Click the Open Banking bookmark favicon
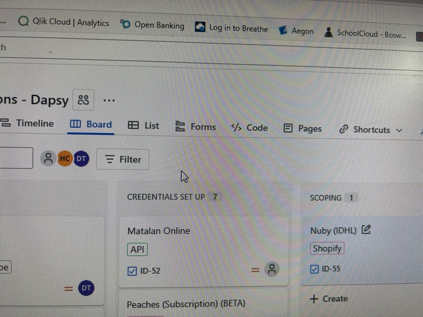Screen dimensions: 423x317 coord(125,24)
